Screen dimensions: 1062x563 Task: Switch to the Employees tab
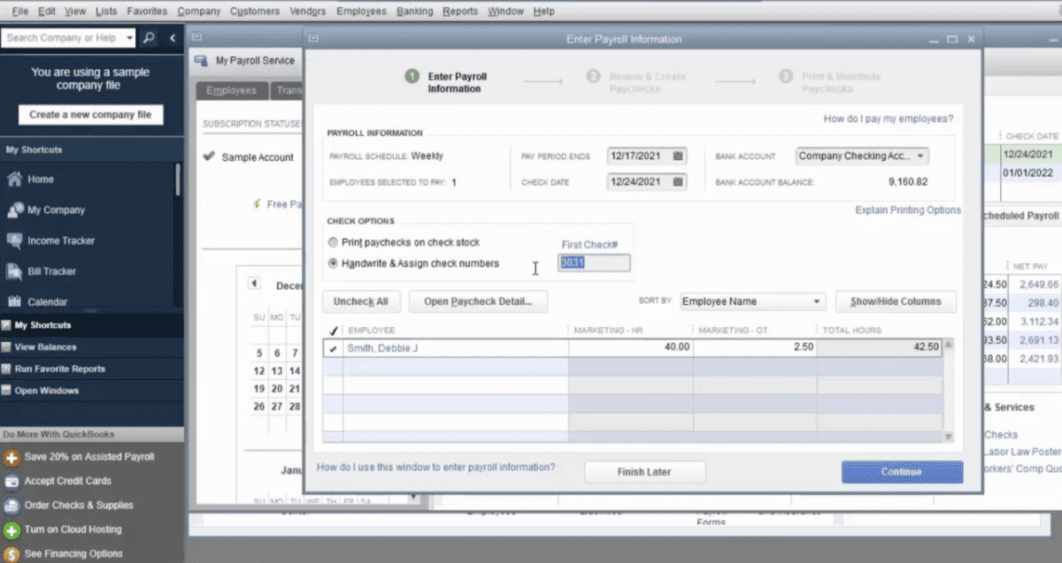pos(230,89)
